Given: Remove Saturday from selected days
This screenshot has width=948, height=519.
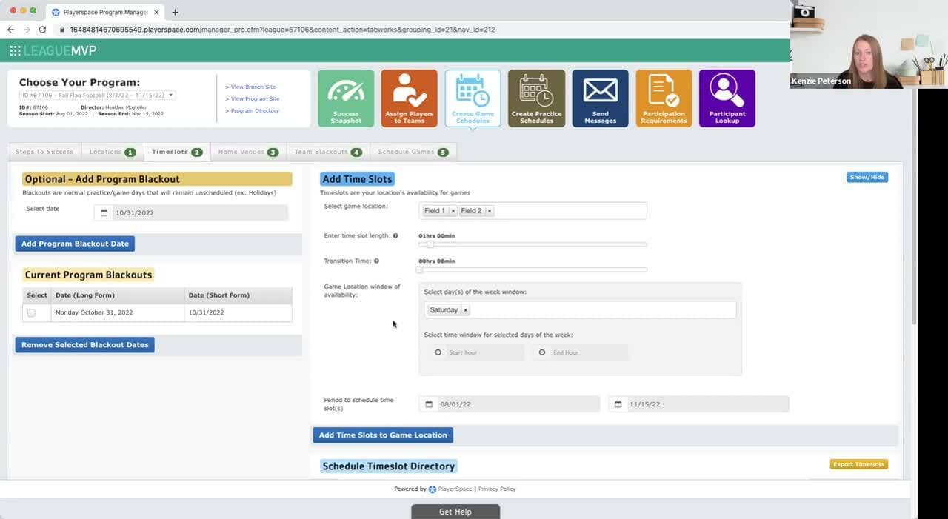Looking at the screenshot, I should click(x=465, y=310).
